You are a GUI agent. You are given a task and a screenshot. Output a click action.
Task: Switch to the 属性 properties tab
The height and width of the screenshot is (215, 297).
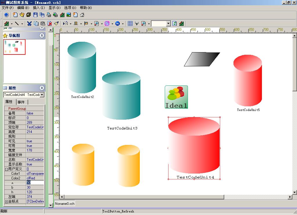tap(10, 102)
